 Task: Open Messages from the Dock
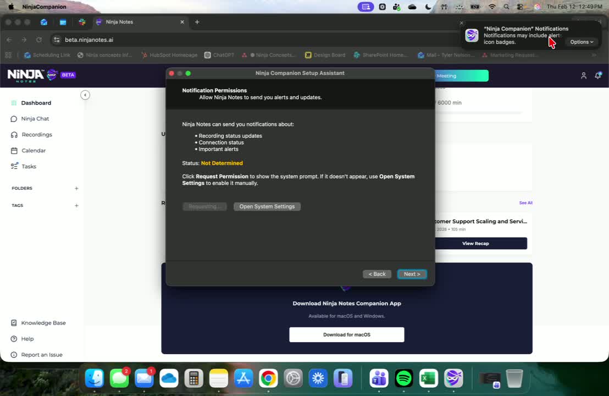(x=119, y=378)
